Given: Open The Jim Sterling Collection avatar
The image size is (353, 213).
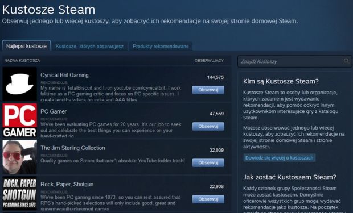Looking at the screenshot, I should pos(19,157).
